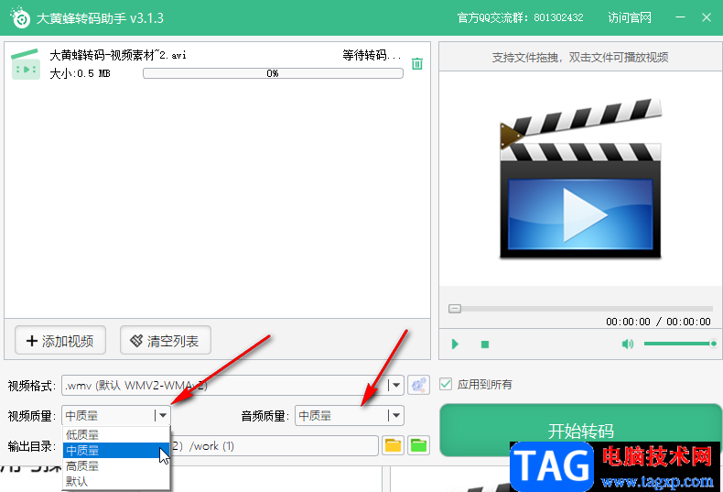
Task: Adjust the preview volume slider
Action: pos(680,344)
